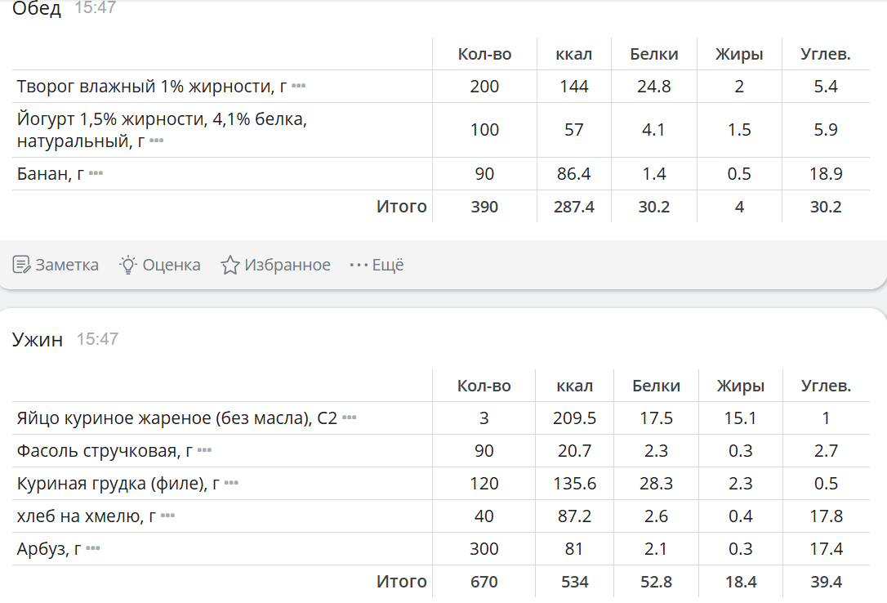The height and width of the screenshot is (603, 887).
Task: Click the ккал header in Обед table
Action: pos(574,54)
